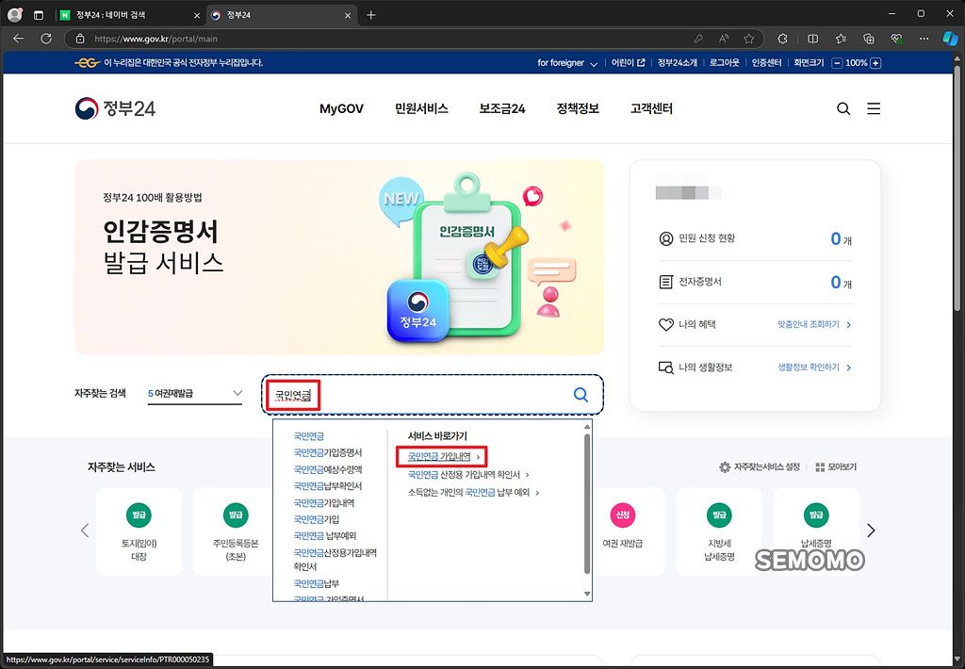
Task: Select 국민연금가입증명서 suggestion
Action: coord(327,452)
